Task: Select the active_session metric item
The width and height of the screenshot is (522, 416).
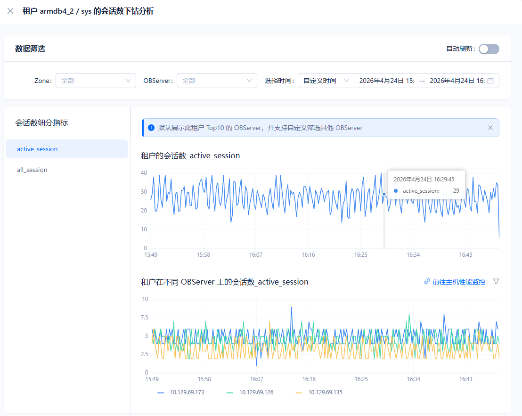Action: (67, 149)
